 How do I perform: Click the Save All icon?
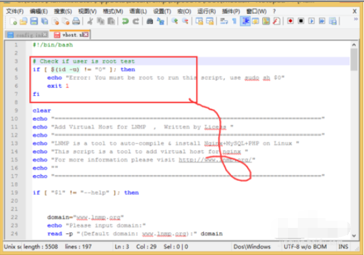coord(44,21)
